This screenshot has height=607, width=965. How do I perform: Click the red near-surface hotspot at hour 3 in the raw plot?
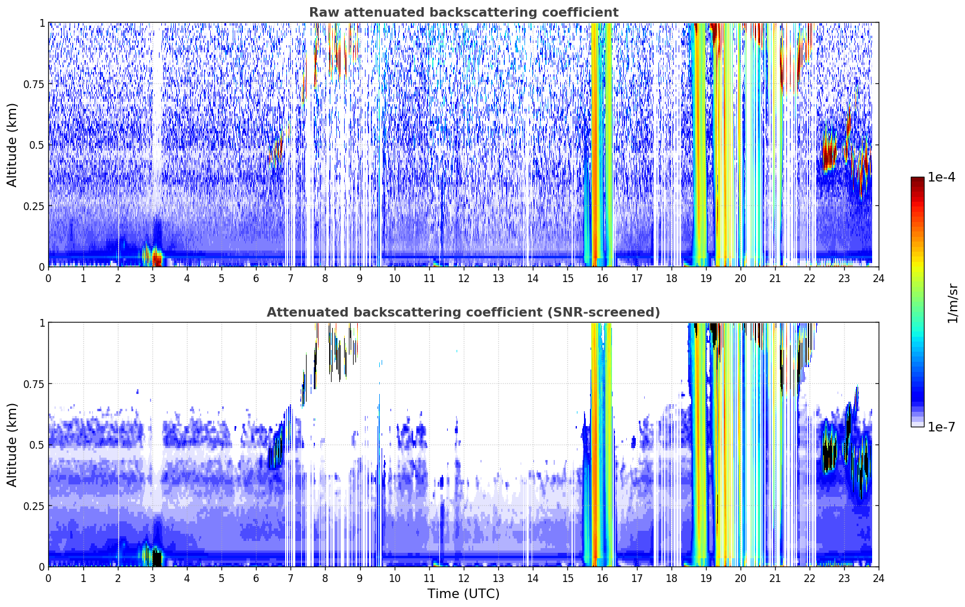[x=157, y=259]
